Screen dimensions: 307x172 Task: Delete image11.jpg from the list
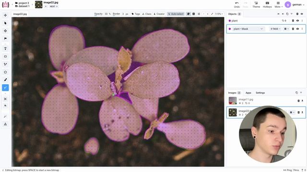tap(298, 101)
